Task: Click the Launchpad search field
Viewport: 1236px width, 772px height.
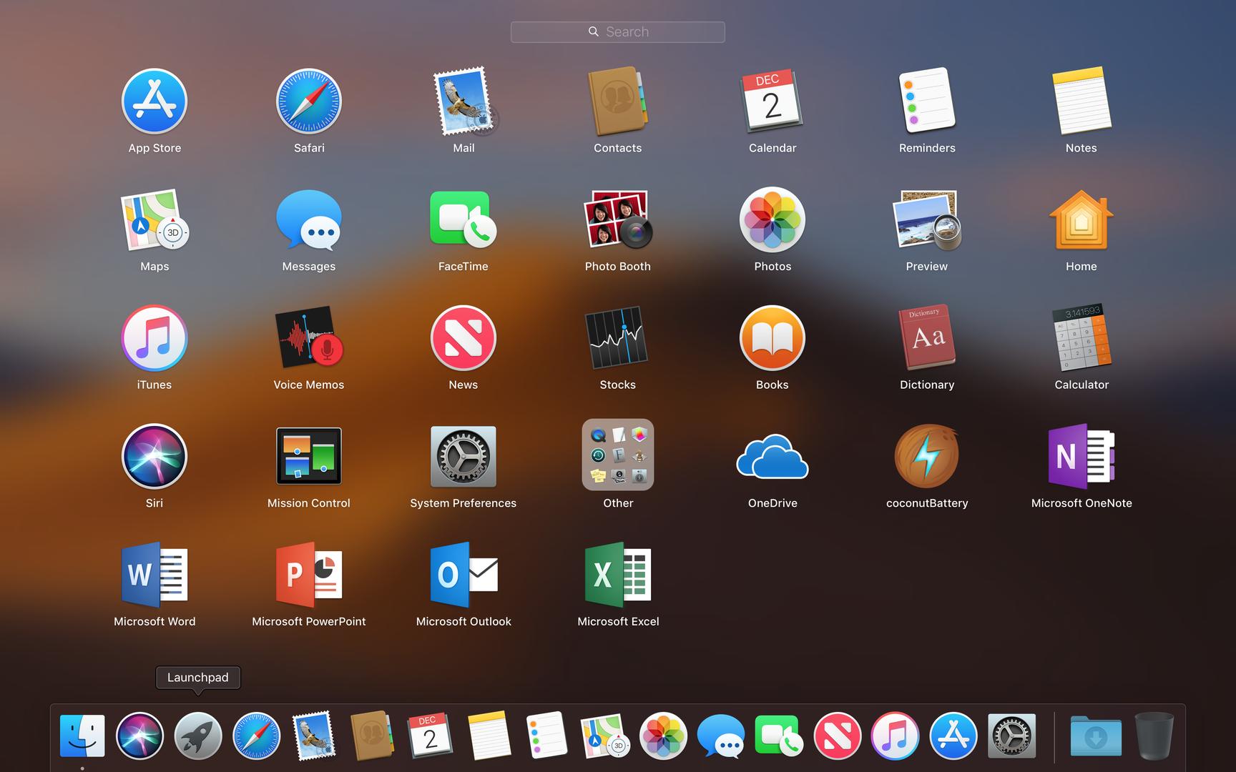Action: pos(618,31)
